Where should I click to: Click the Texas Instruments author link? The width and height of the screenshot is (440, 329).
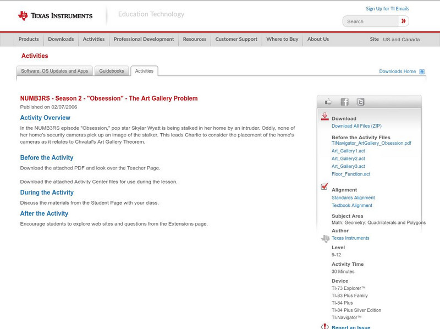(x=350, y=238)
